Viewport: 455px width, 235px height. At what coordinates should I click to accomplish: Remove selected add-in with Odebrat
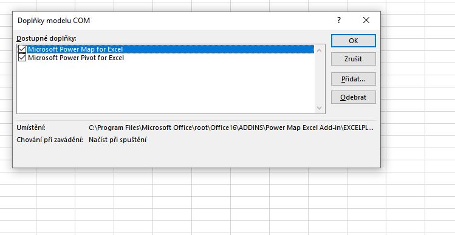pos(354,97)
